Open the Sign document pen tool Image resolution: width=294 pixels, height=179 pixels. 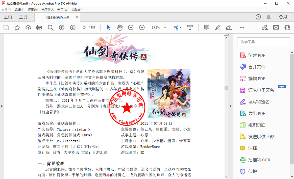tap(229, 28)
